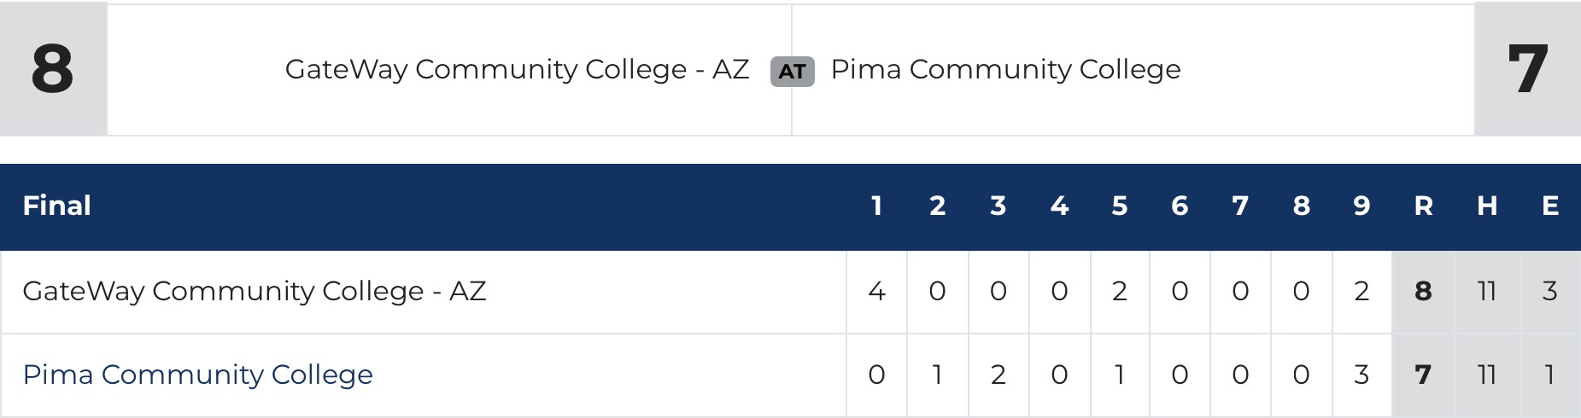The image size is (1581, 418).
Task: Click GateWay's 4 runs in first inning
Action: tap(876, 292)
